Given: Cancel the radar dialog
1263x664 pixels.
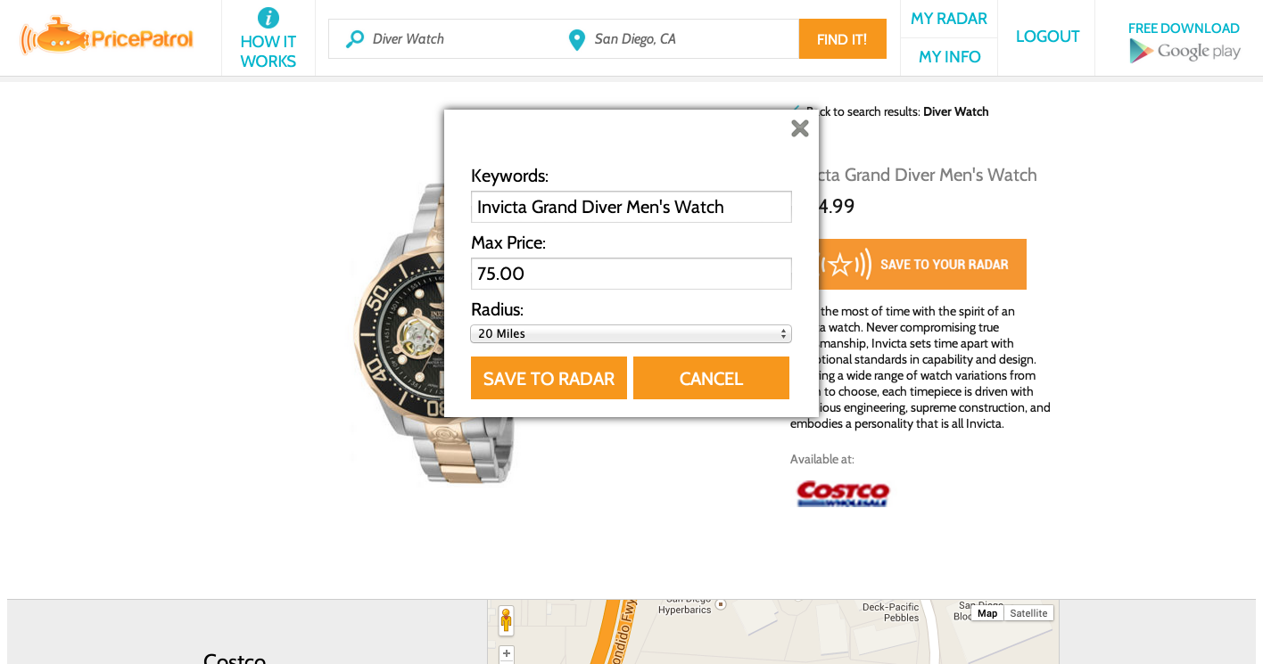Looking at the screenshot, I should coord(711,379).
